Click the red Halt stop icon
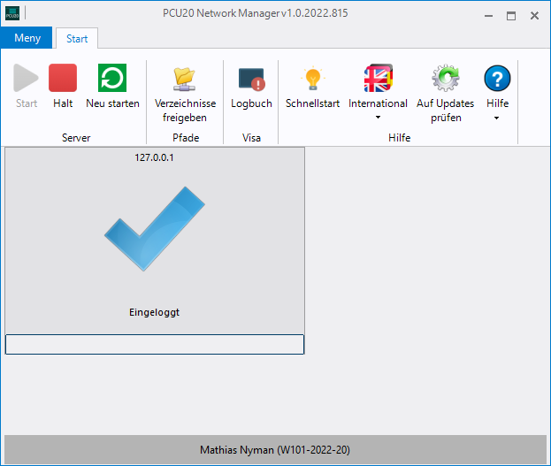 point(63,79)
